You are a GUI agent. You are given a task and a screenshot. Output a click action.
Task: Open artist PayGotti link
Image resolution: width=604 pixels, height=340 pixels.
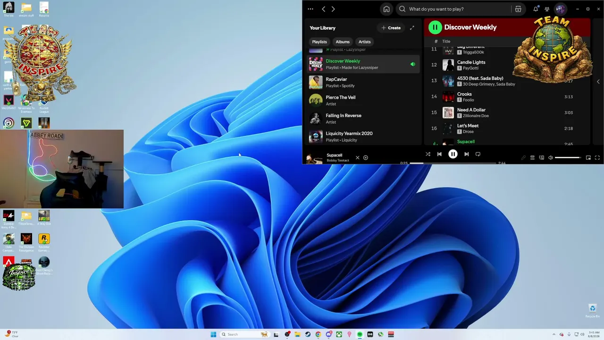(471, 68)
